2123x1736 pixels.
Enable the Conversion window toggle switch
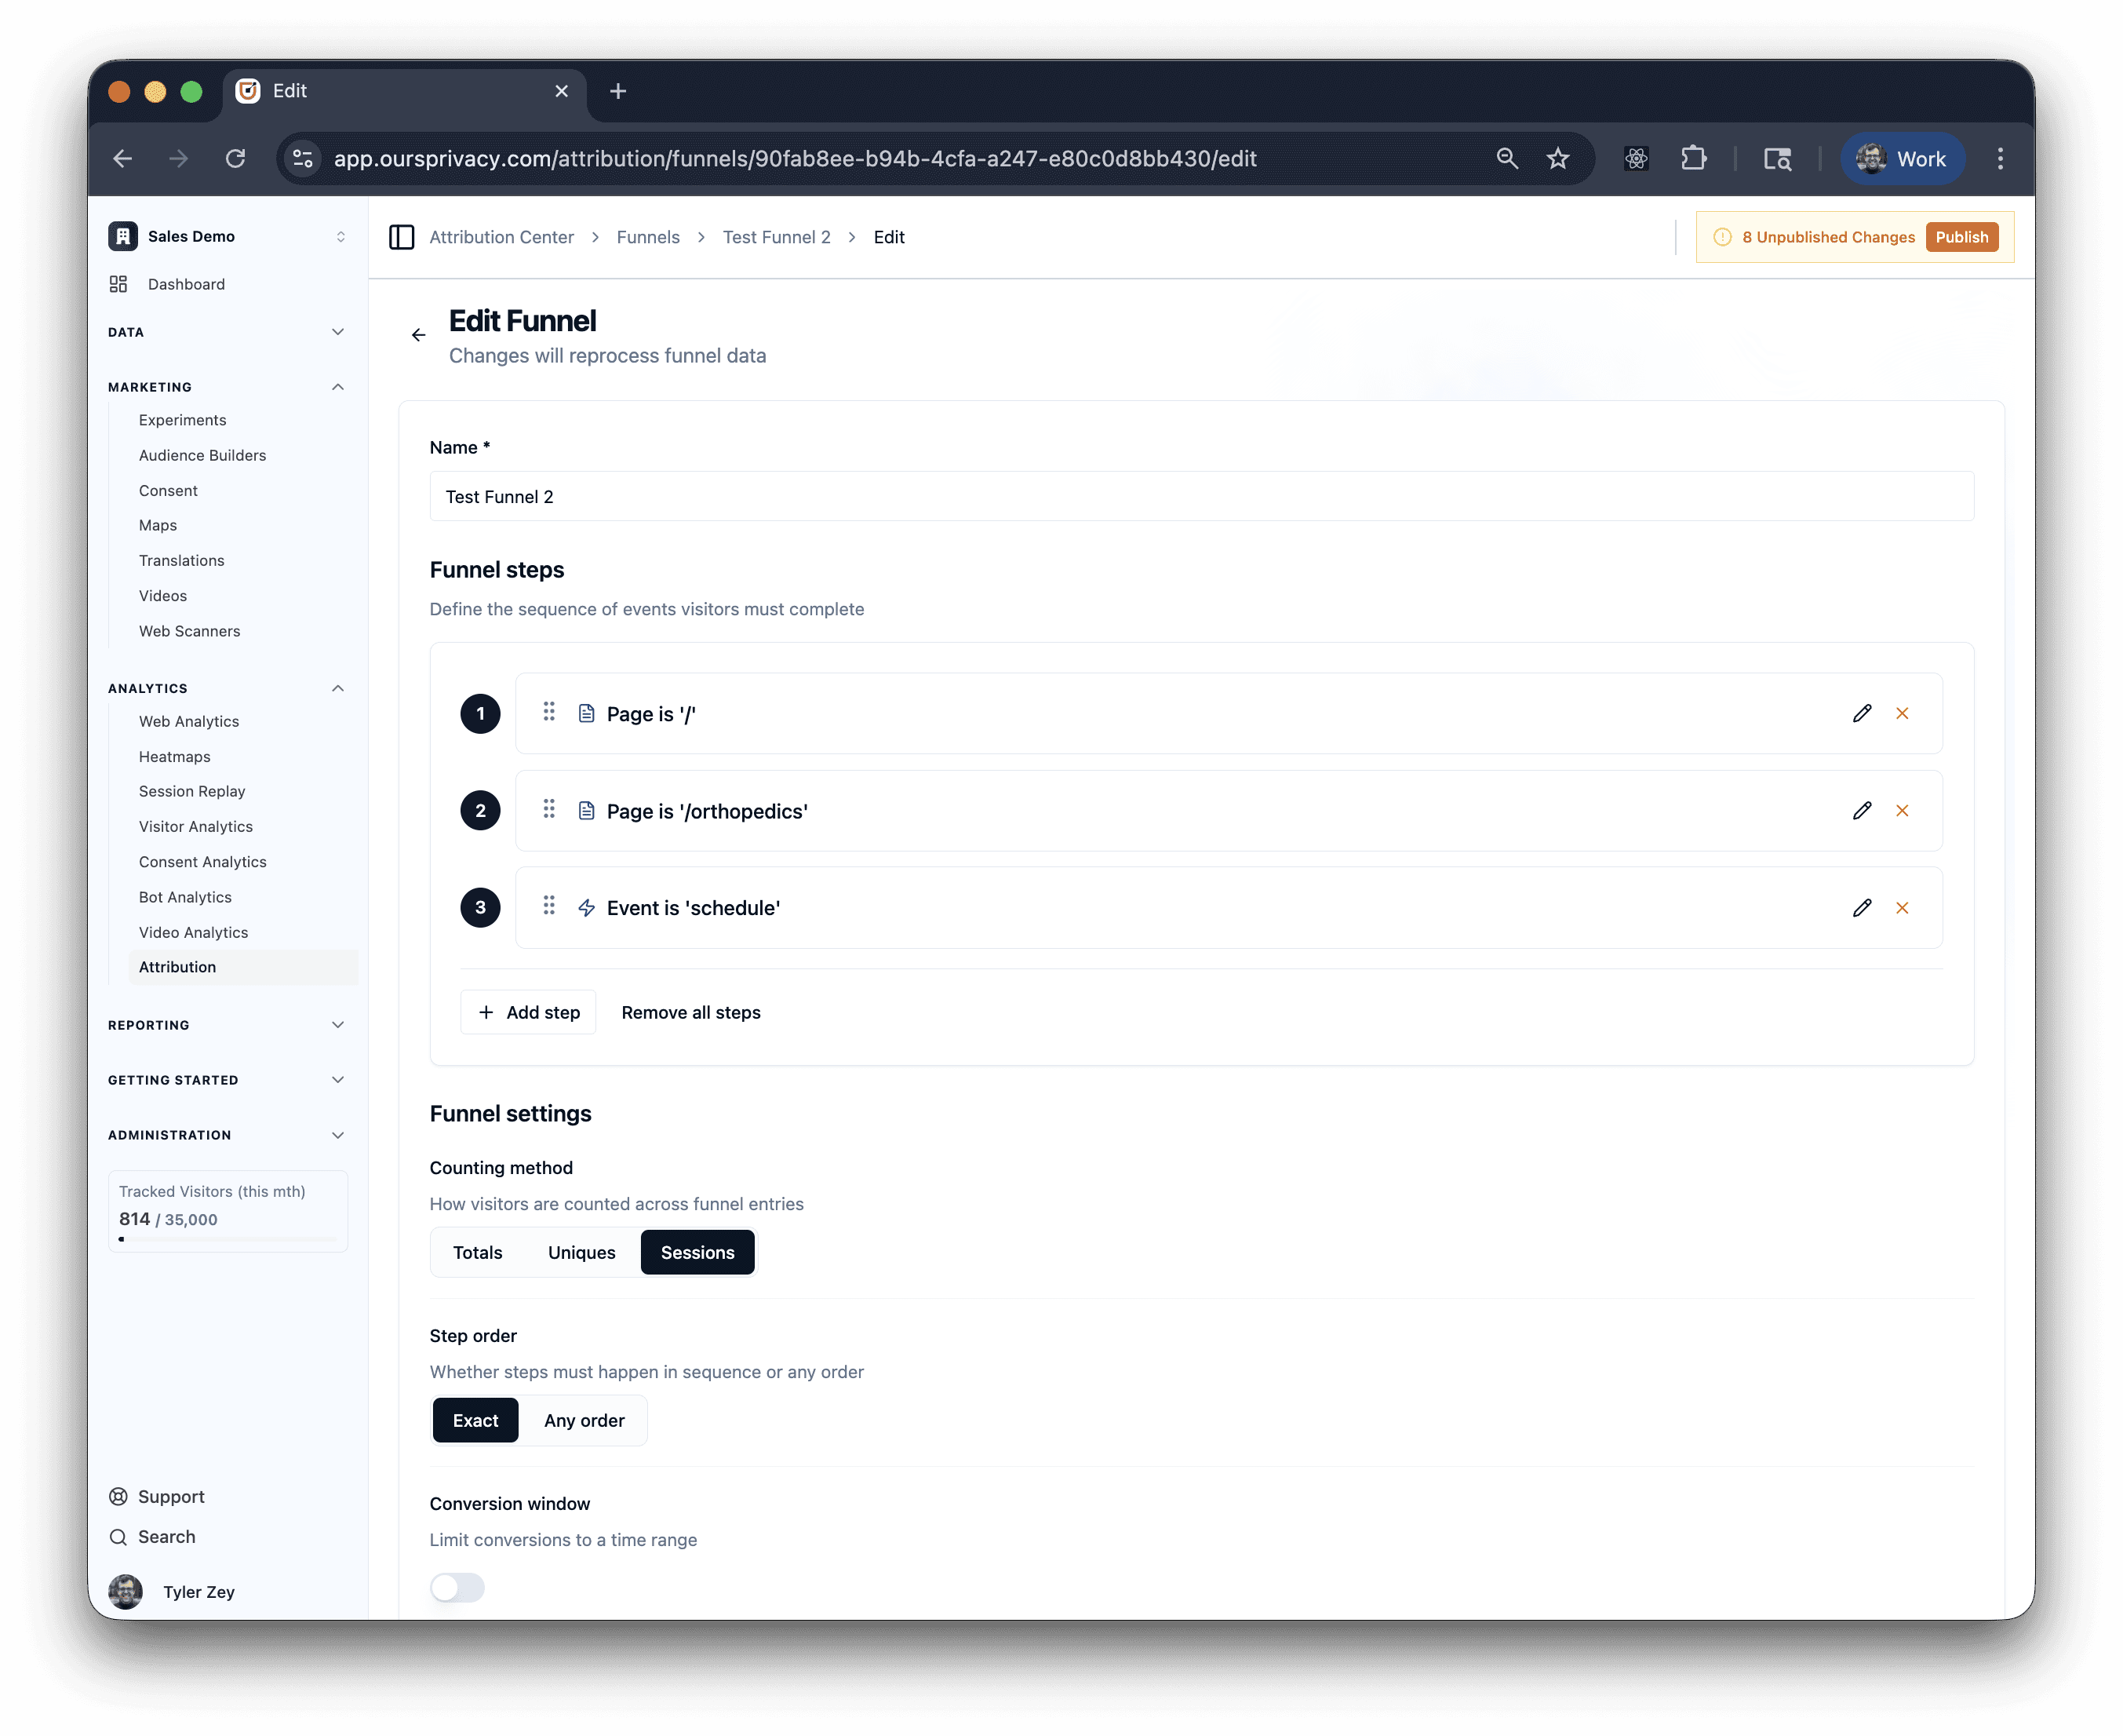(x=457, y=1588)
